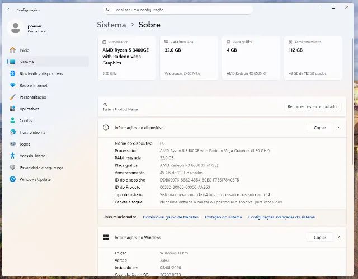Viewport: 358px width, 279px height.
Task: Open Proteção do sistema link
Action: [x=223, y=217]
